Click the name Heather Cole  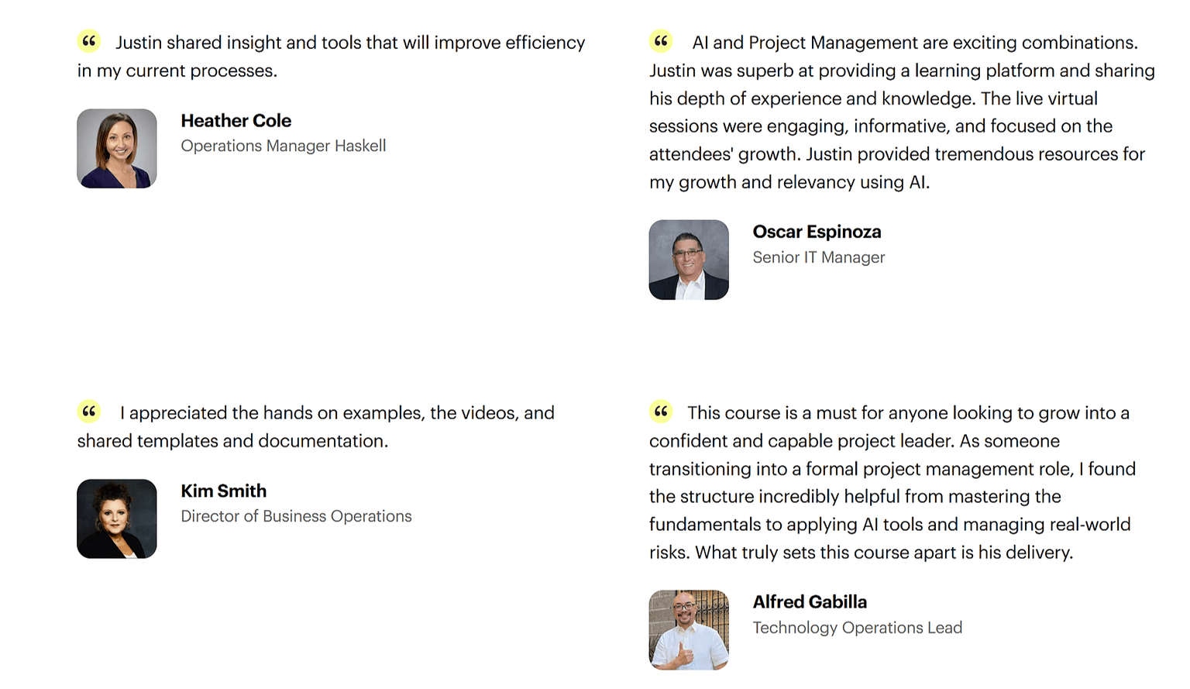236,121
